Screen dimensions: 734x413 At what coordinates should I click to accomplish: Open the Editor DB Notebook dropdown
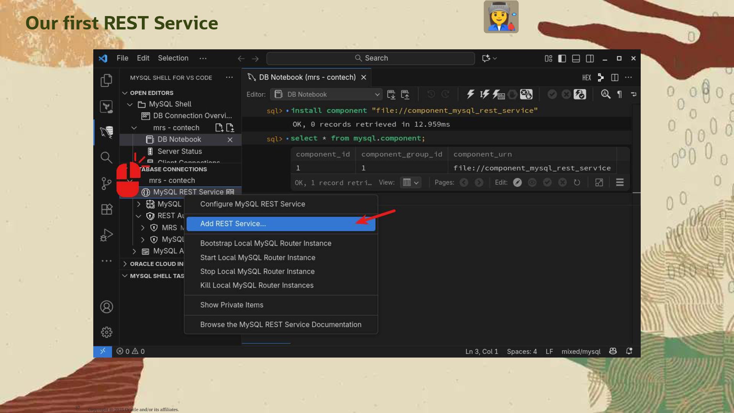point(326,94)
